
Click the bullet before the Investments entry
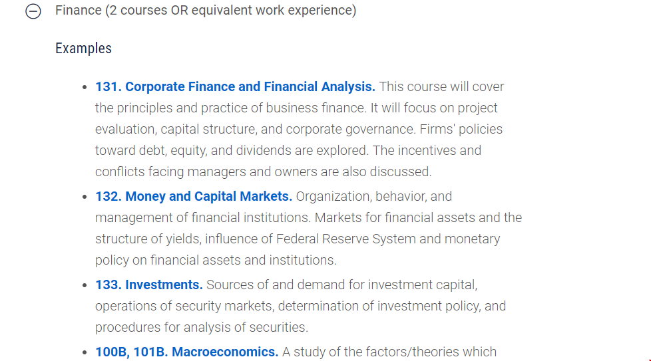(x=85, y=285)
